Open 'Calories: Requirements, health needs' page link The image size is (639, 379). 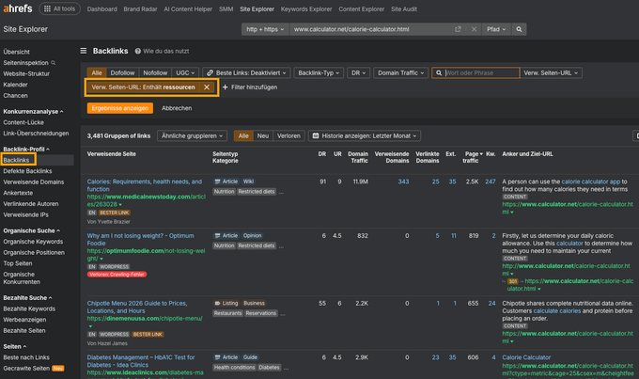point(145,185)
